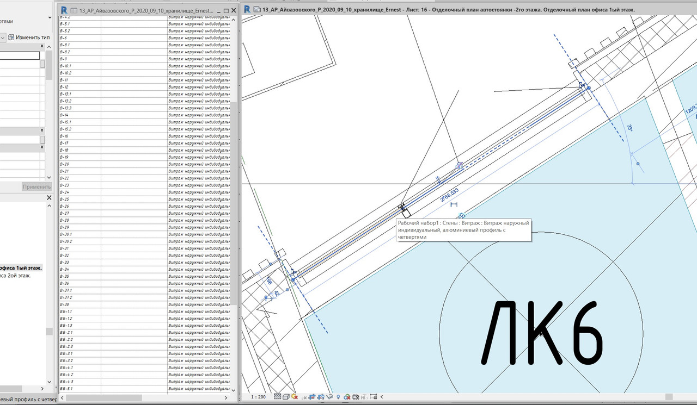Collapse the second properties group chevron
Screen dimensions: 697x405
[42, 130]
